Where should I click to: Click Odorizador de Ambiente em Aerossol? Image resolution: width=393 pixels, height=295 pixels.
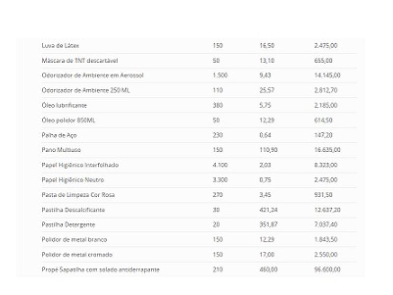pos(92,75)
